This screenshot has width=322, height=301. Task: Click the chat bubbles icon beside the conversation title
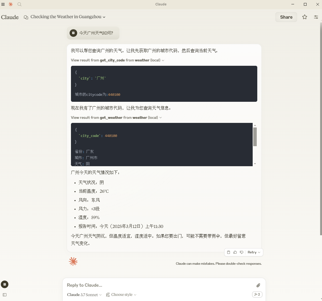click(x=26, y=17)
